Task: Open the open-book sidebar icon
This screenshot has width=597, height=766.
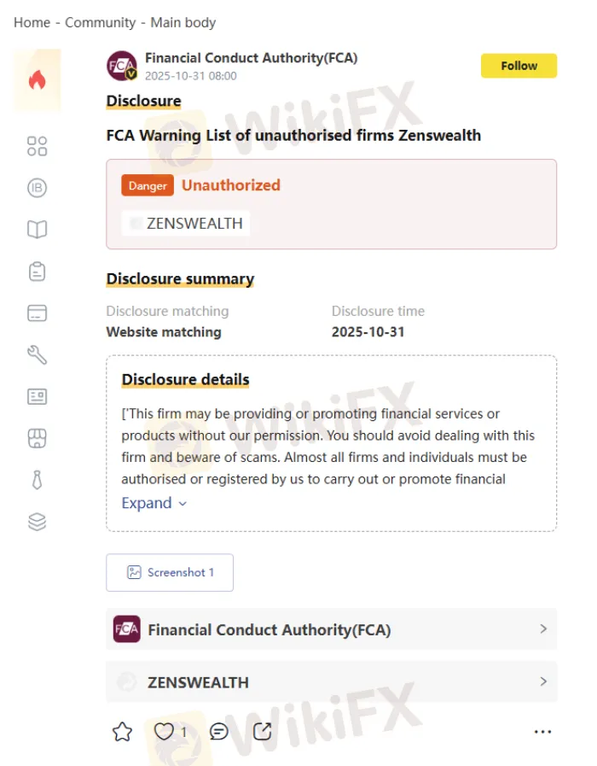Action: click(x=37, y=230)
